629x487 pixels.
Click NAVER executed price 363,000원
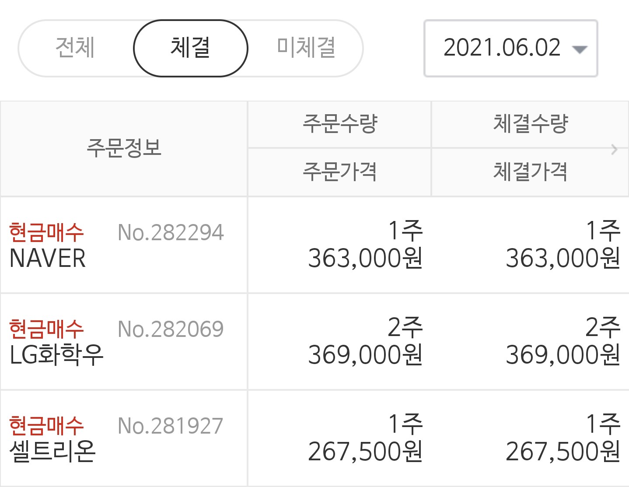point(563,258)
